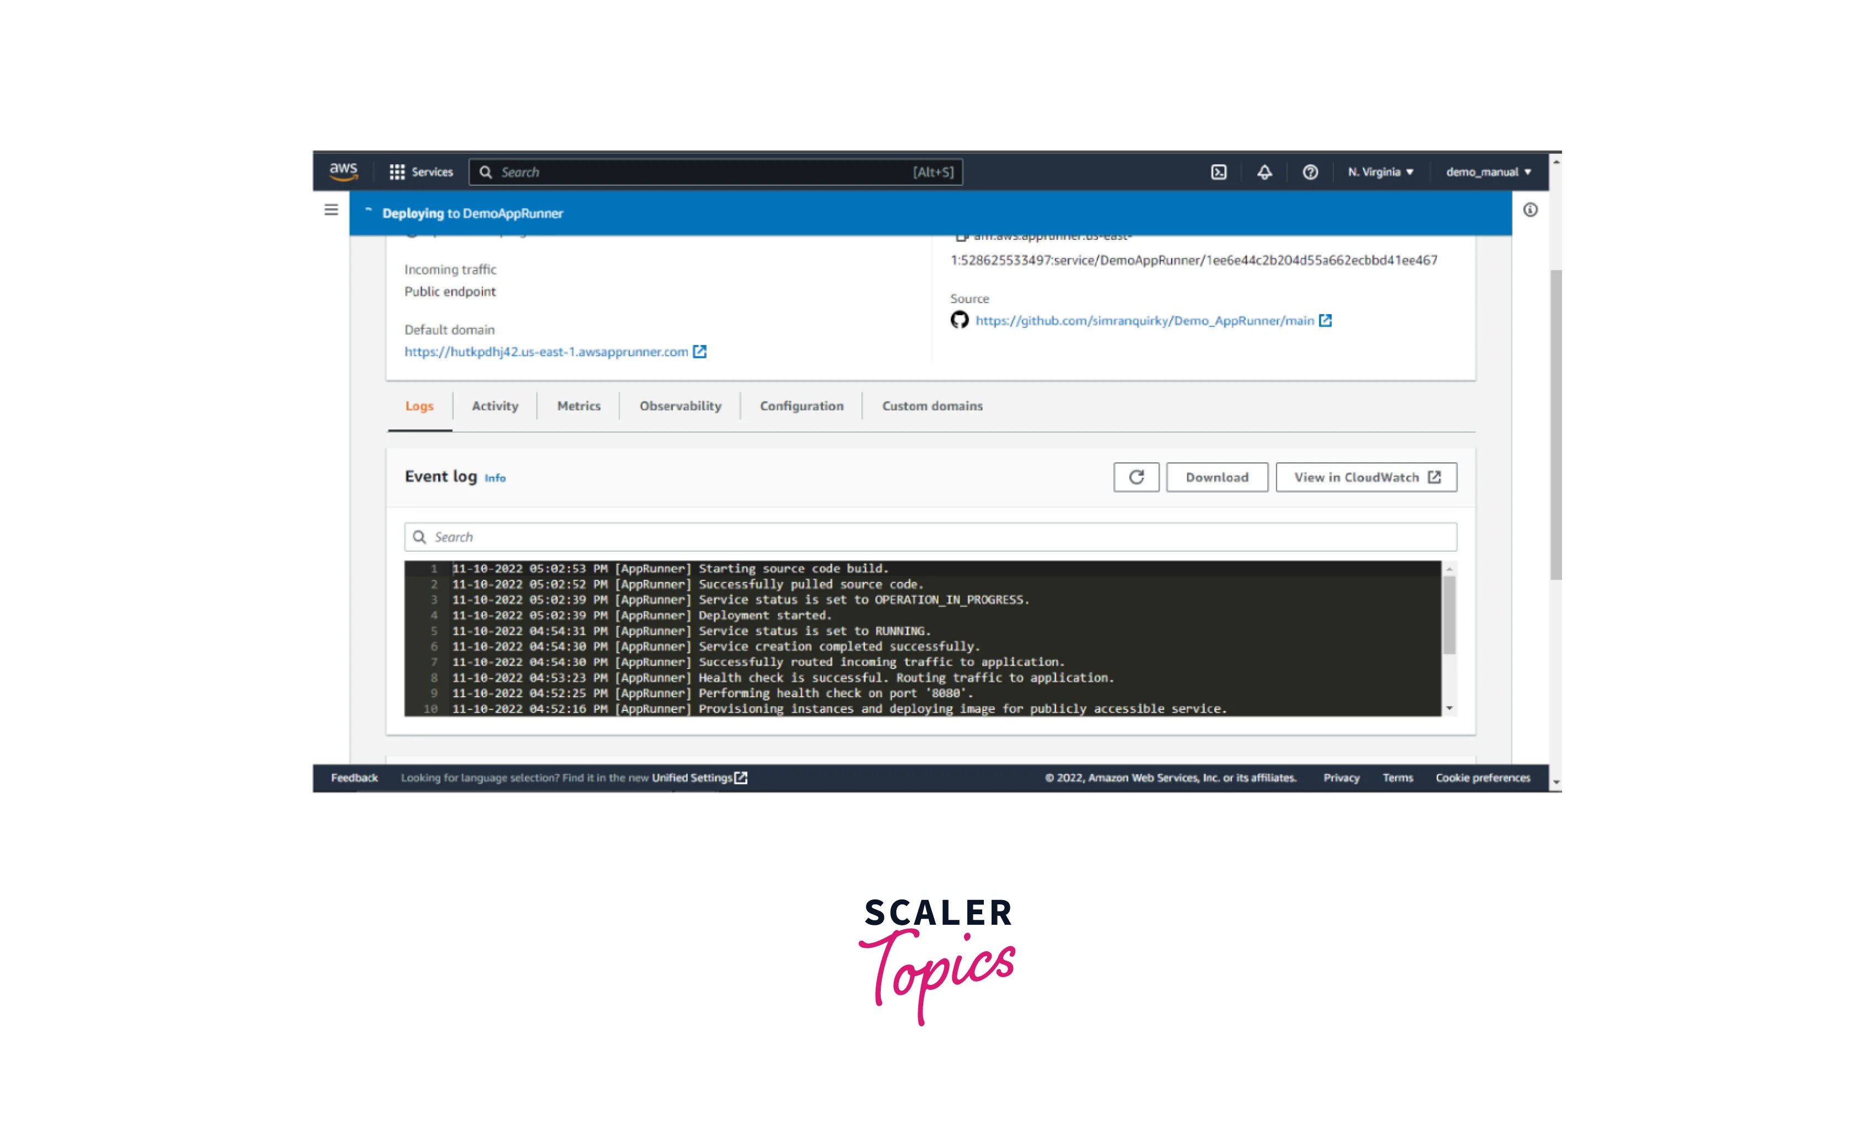Click the event log vertical scrollbar
Viewport: 1874px width, 1132px height.
[x=1449, y=614]
